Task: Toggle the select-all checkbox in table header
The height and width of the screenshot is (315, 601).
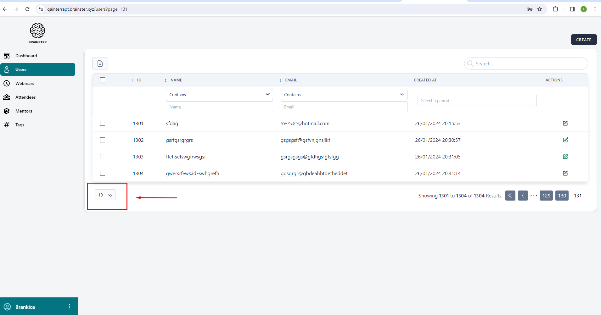Action: point(103,80)
